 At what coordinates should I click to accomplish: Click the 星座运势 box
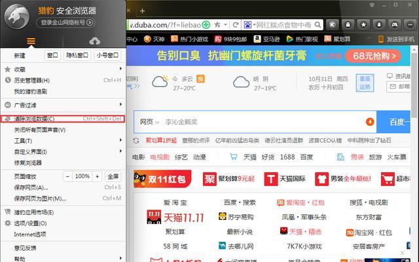365,83
